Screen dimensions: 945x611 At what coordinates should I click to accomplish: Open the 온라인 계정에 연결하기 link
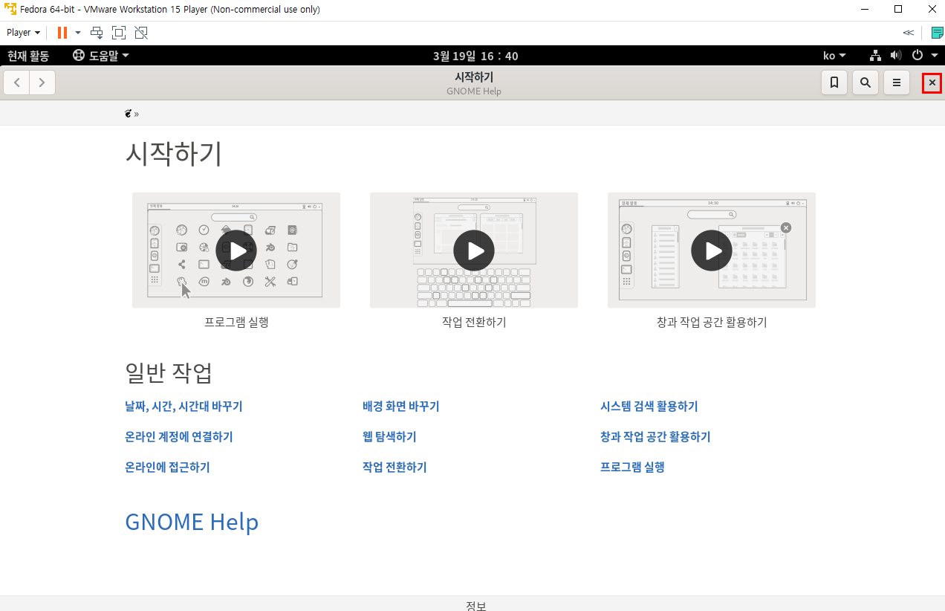[179, 437]
